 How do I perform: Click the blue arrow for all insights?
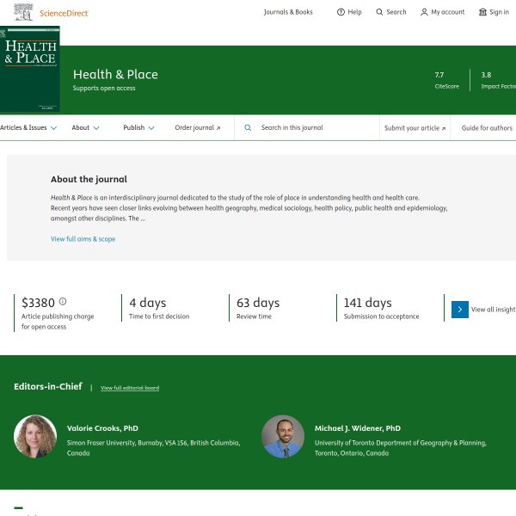(460, 310)
